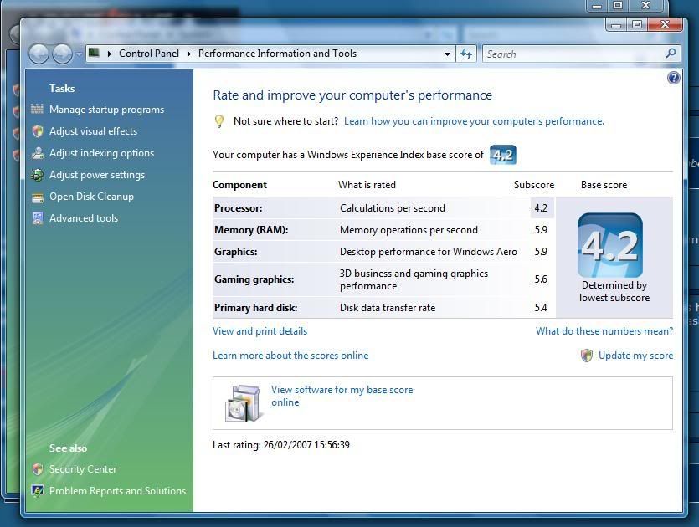This screenshot has width=699, height=527.
Task: Click the software box icon for base score
Action: tap(243, 402)
